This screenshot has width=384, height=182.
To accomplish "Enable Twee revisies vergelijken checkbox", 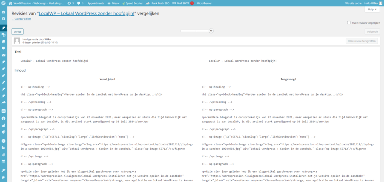I will (349, 23).
